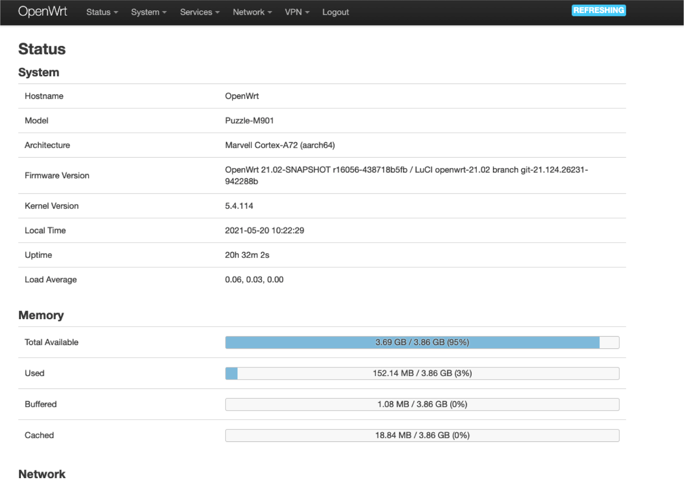Click the Uptime label

[x=38, y=255]
